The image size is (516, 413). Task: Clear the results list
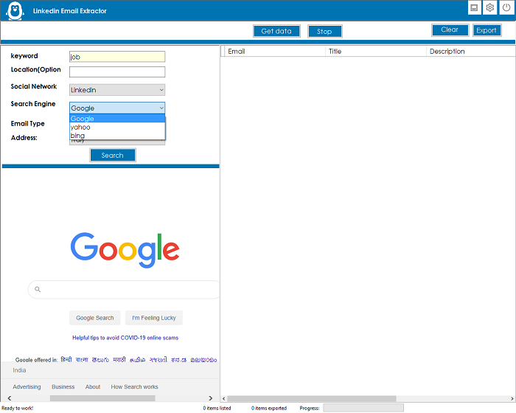pos(450,30)
